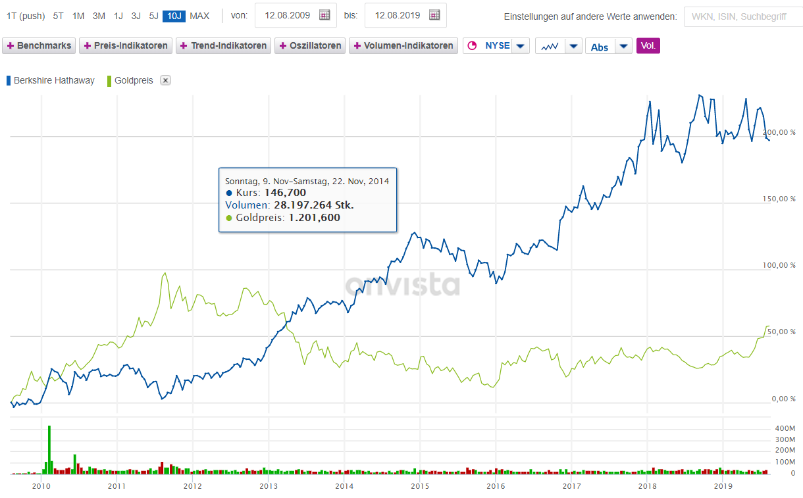Screen dimensions: 803x498
Task: Open the Volumen-Indikatoren menu
Action: (403, 46)
